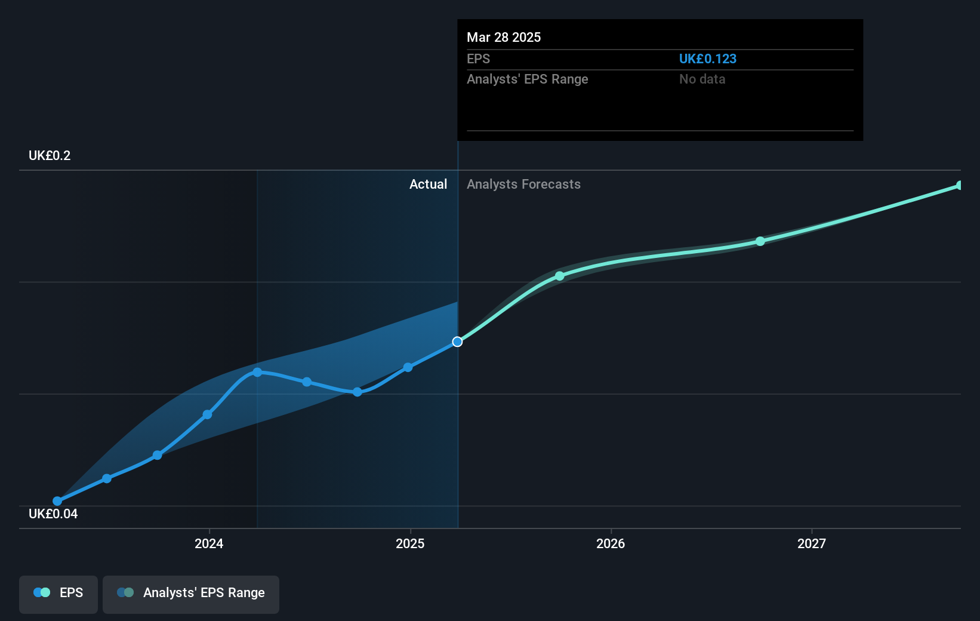
Task: Select the highlighted Mar 28 2025 data point
Action: click(457, 342)
